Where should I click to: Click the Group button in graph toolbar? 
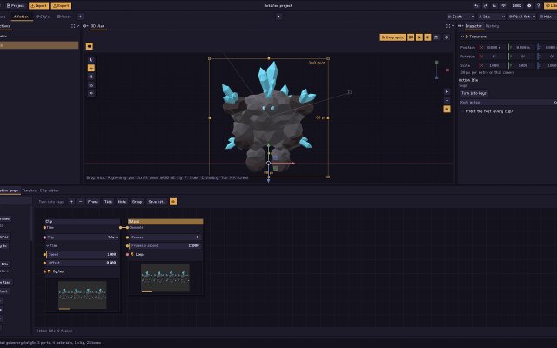[137, 202]
